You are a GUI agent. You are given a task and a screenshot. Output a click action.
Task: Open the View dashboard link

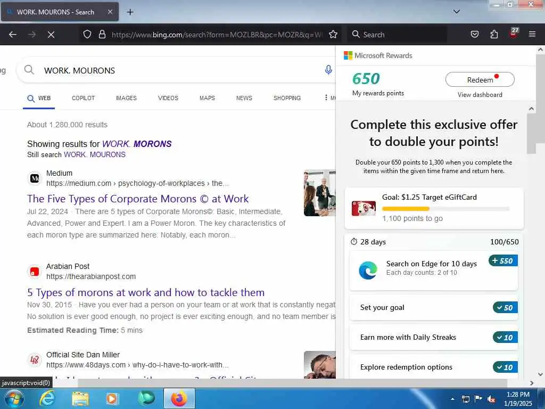pyautogui.click(x=480, y=95)
